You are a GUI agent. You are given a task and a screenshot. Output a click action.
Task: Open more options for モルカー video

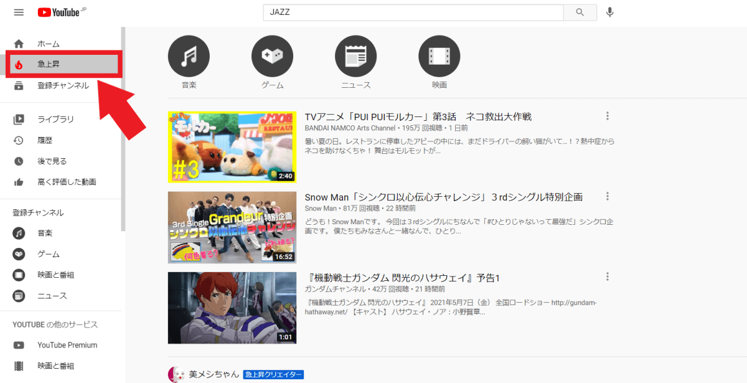pyautogui.click(x=608, y=116)
